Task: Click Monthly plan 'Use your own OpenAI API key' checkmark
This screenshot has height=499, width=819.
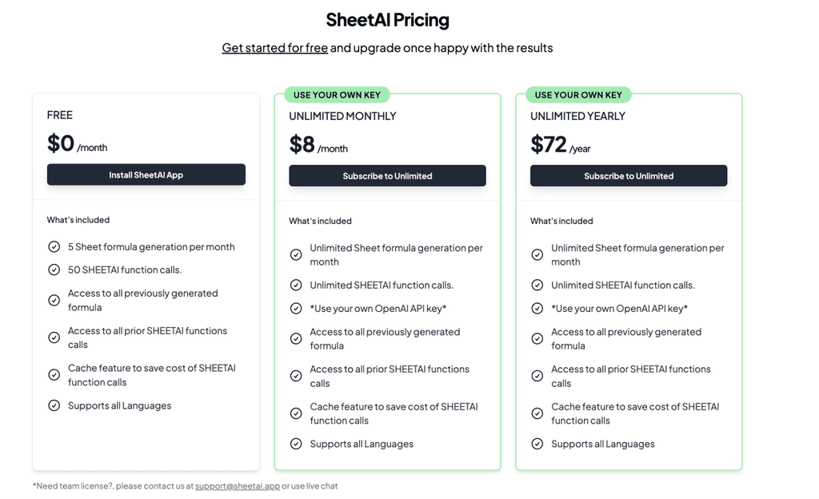Action: click(296, 309)
